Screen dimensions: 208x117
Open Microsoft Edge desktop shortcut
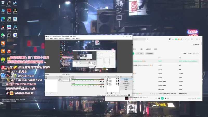(x=3, y=20)
